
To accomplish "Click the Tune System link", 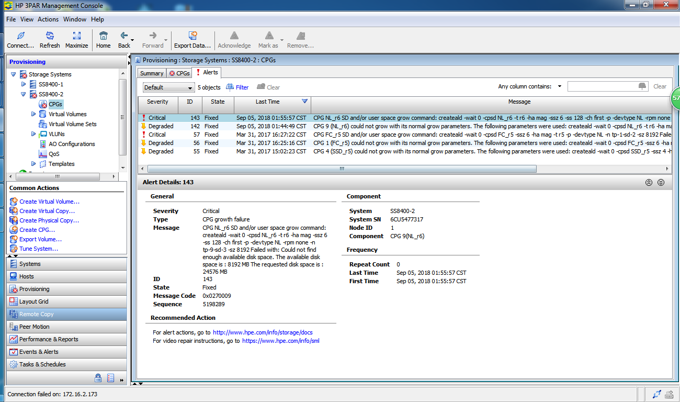I will pyautogui.click(x=39, y=249).
